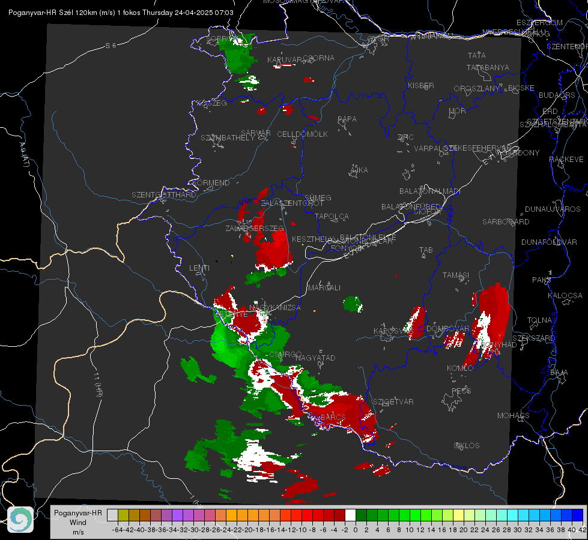The image size is (588, 540).
Task: Click the TAPOLCA town label
Action: click(332, 217)
